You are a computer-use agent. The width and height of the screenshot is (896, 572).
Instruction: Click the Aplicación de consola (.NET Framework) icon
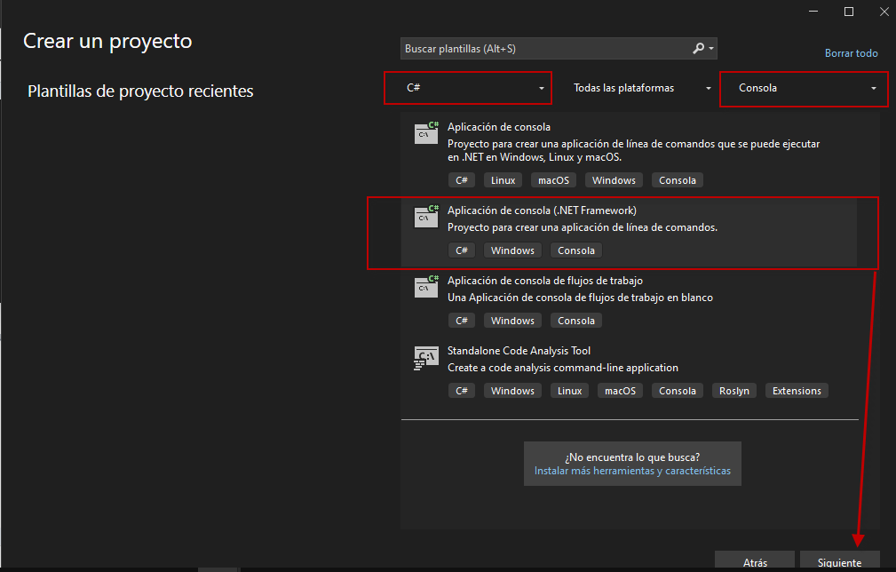[426, 216]
